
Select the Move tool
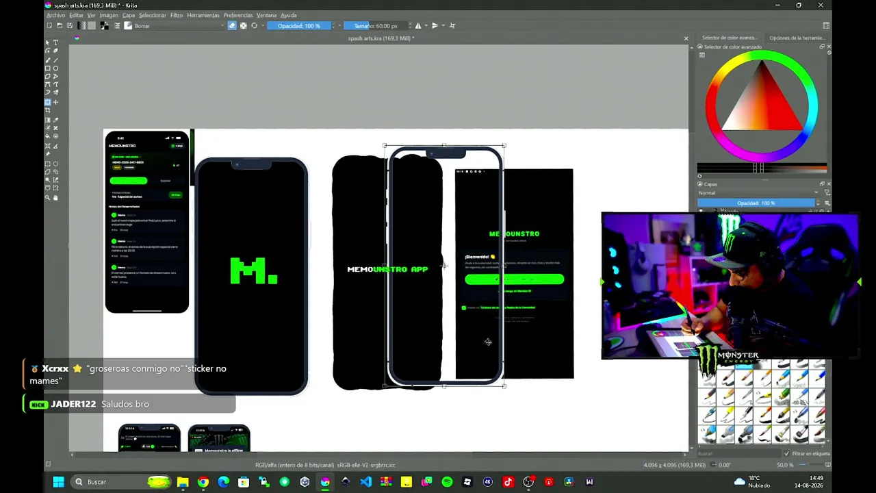[x=56, y=102]
